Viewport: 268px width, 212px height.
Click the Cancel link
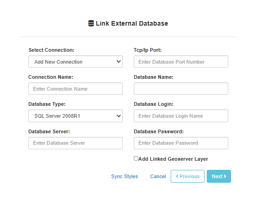tap(158, 176)
